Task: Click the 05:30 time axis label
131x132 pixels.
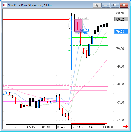Action: (x=46, y=127)
